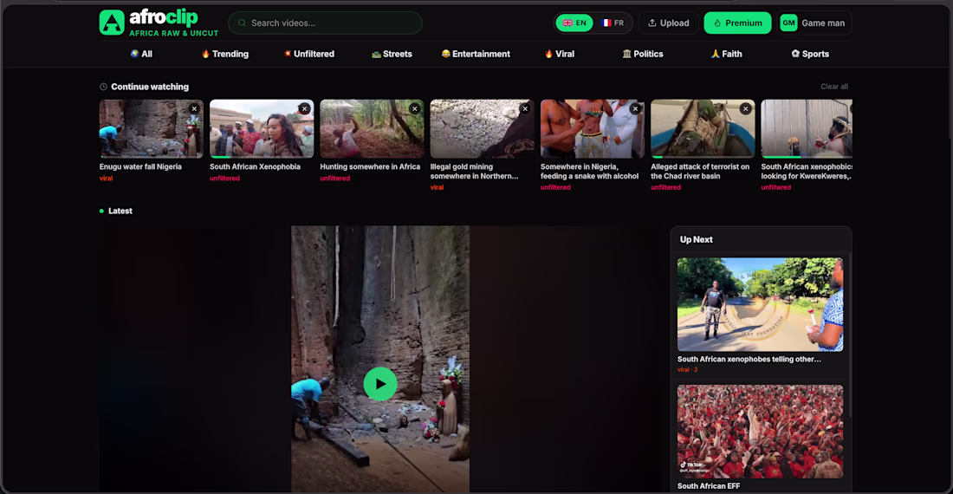Click the Hunting somewhere in Africa title
The height and width of the screenshot is (494, 953).
370,166
